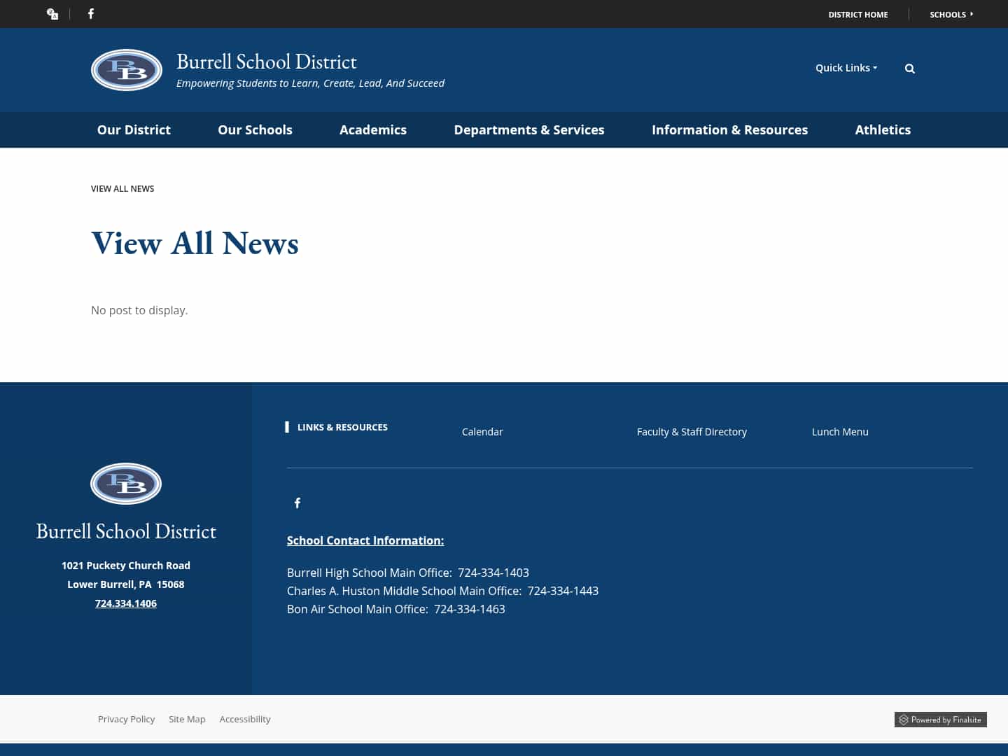Open the Accessibility link
1008x756 pixels.
(245, 719)
